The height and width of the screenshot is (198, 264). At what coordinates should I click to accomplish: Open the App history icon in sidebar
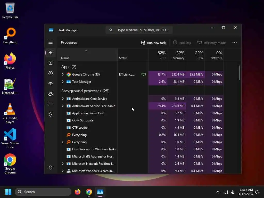(x=50, y=73)
